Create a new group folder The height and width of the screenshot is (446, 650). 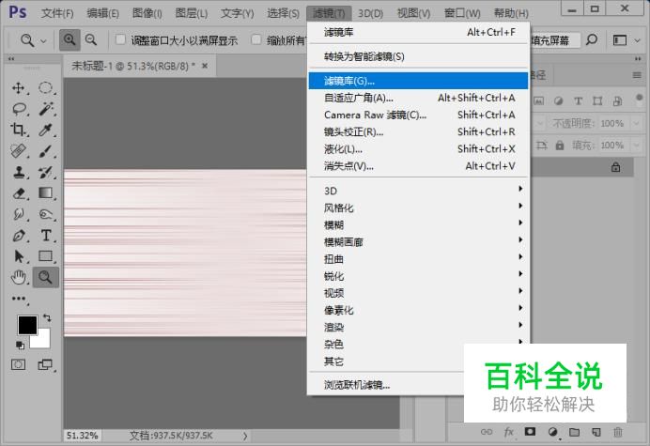point(574,432)
